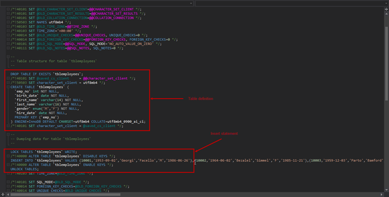This screenshot has width=389, height=197.
Task: Click the '-- Dumping data for table `tblemployees`' comment
Action: pos(51,139)
